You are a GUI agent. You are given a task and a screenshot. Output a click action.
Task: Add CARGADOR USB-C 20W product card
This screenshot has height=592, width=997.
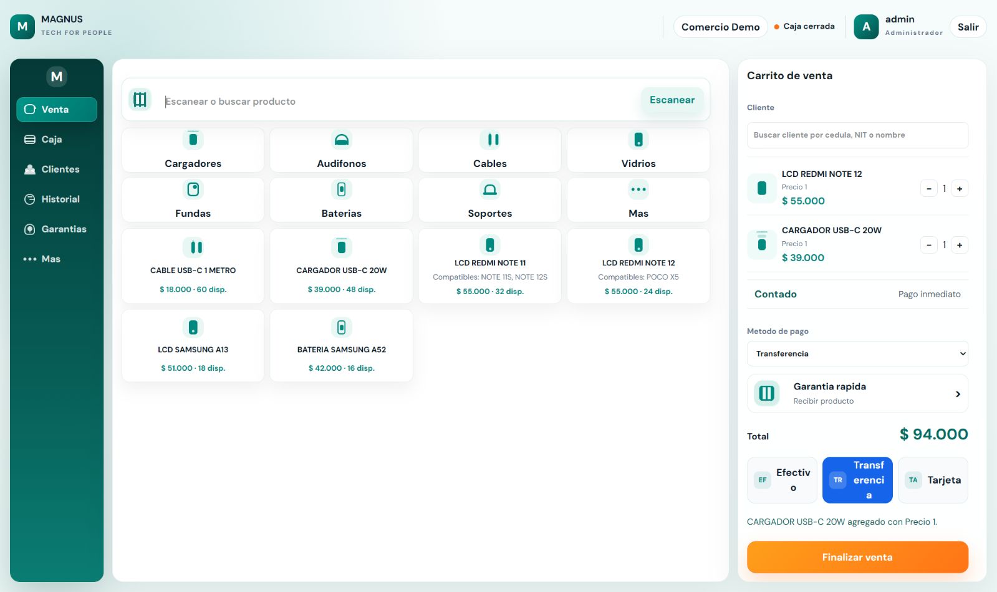(342, 266)
